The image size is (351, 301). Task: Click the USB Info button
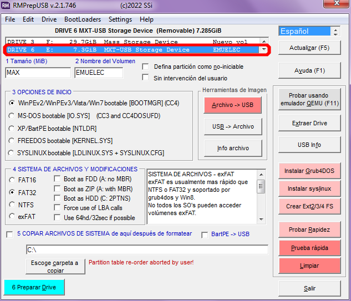tap(309, 145)
